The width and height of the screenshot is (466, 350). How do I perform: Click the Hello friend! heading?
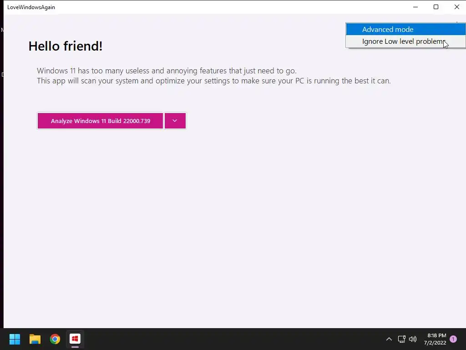tap(66, 46)
